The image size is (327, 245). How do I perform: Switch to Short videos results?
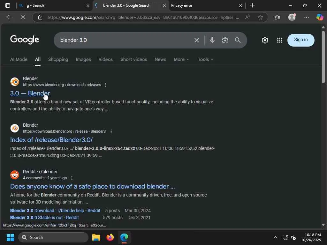[134, 59]
